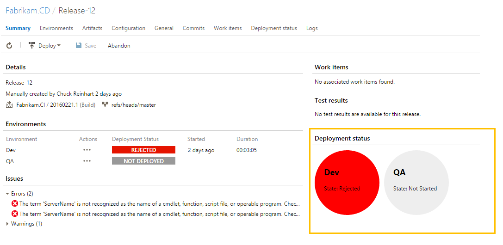Click the first ServerName error message text
This screenshot has height=245, width=503.
(x=160, y=204)
